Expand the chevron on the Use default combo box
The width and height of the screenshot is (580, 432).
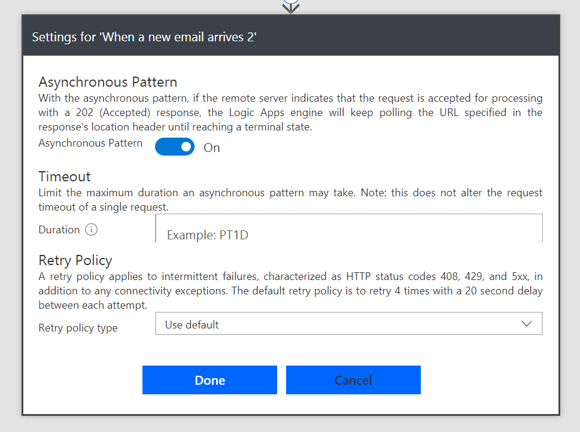click(527, 324)
